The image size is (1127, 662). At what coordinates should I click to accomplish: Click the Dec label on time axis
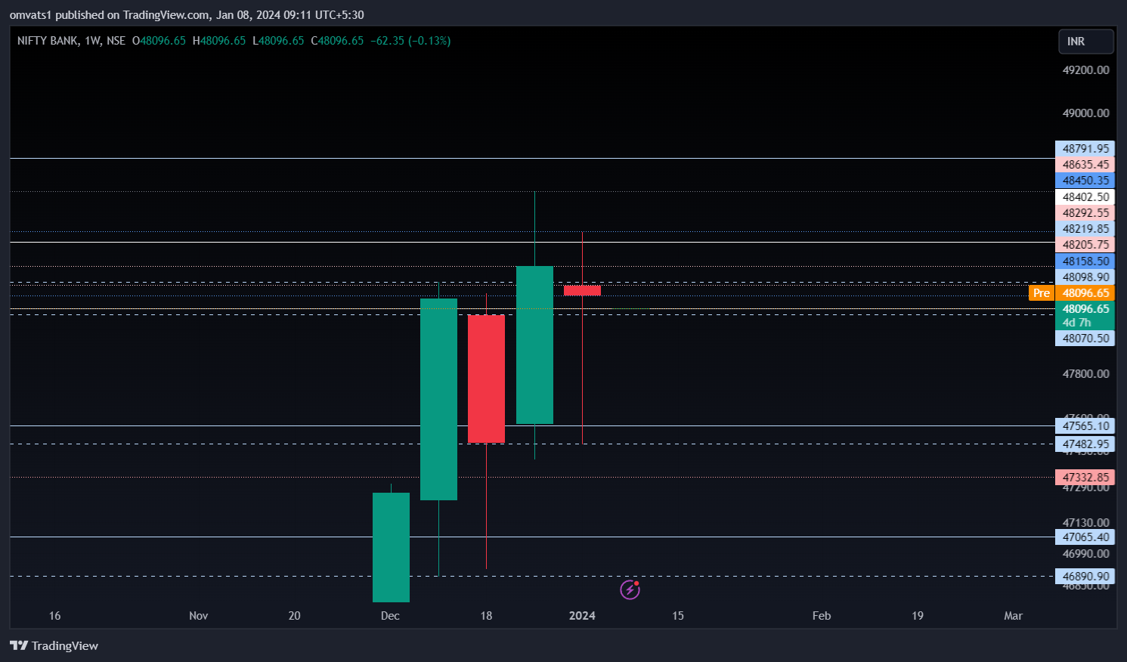coord(390,616)
